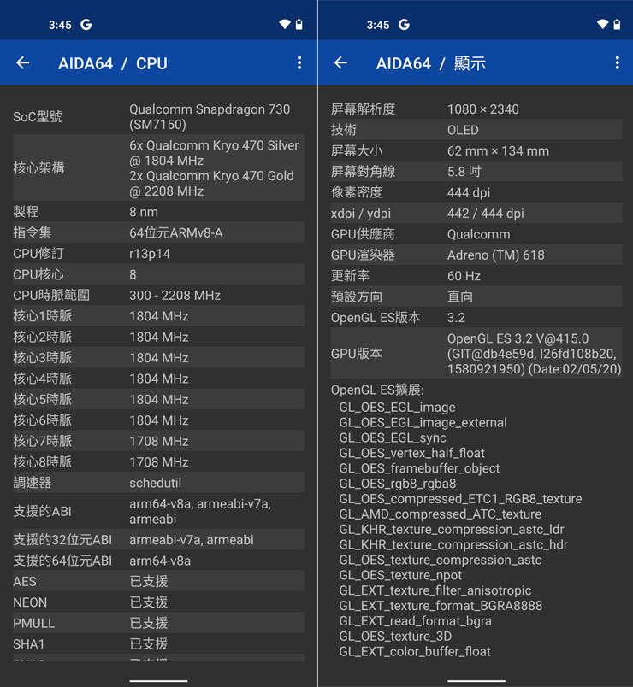Select the 核心架構 row
Image resolution: width=633 pixels, height=687 pixels.
158,167
